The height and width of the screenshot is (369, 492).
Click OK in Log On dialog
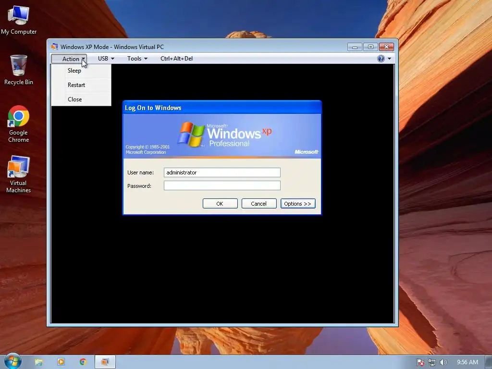tap(220, 204)
